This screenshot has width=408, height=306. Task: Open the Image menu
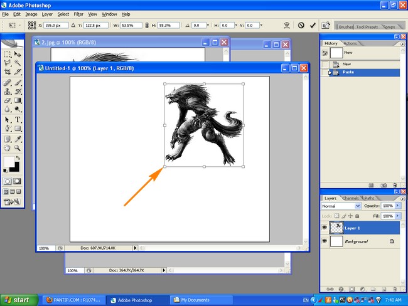pyautogui.click(x=31, y=14)
